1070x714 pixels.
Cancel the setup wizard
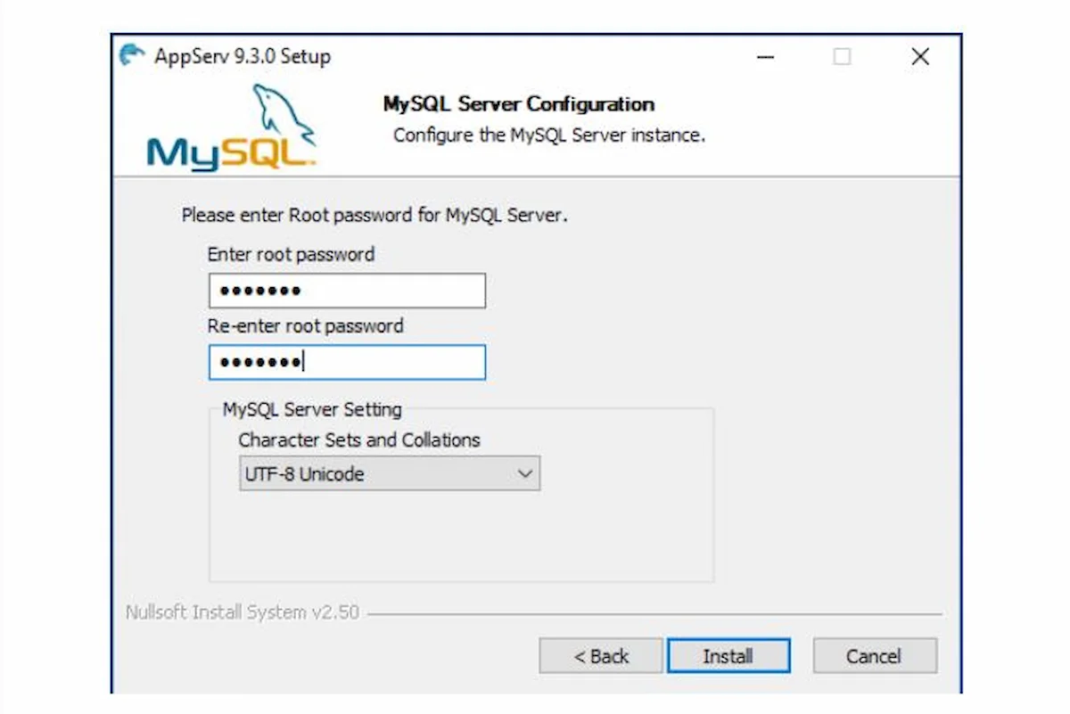pos(874,656)
